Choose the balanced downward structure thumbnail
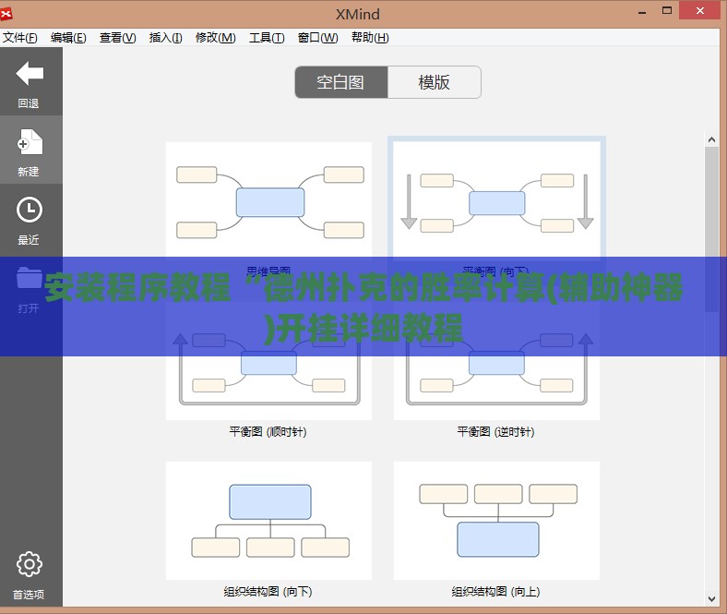This screenshot has width=727, height=614. pos(496,199)
